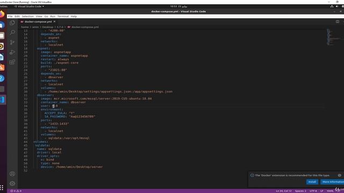344x193 pixels.
Task: Close the docker-compose.yml tab
Action: pos(54,21)
